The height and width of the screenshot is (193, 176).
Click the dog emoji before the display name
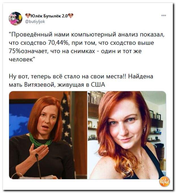pyautogui.click(x=28, y=16)
